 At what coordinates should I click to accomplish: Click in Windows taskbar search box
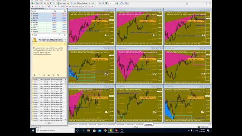tap(55, 130)
